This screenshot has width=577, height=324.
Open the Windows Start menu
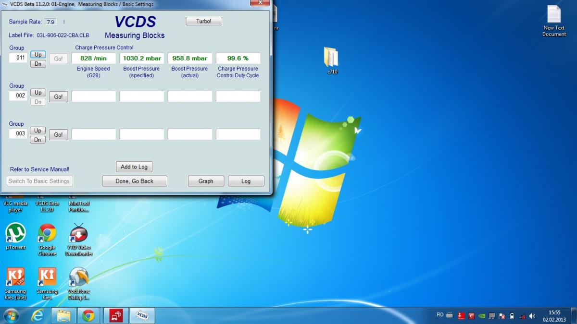tap(11, 315)
